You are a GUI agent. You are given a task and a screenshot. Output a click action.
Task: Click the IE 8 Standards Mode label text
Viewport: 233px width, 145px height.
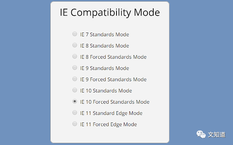(x=104, y=46)
